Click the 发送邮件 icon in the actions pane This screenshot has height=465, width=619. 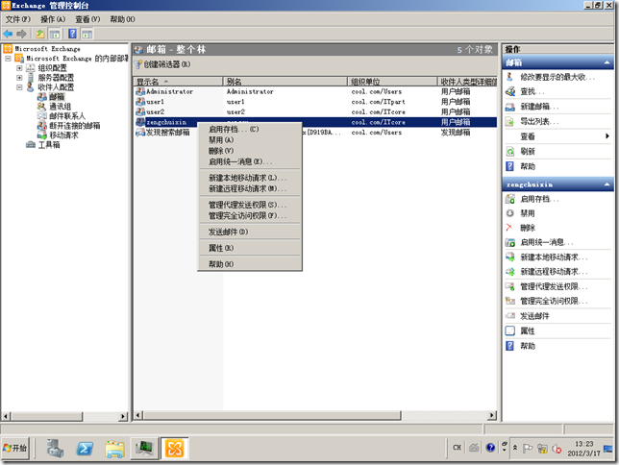tap(510, 315)
